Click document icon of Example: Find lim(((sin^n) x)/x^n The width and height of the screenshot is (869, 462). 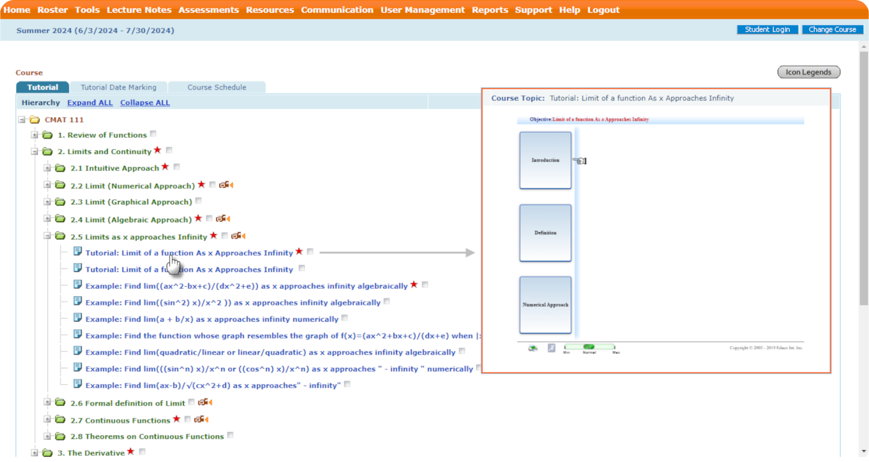(x=78, y=367)
